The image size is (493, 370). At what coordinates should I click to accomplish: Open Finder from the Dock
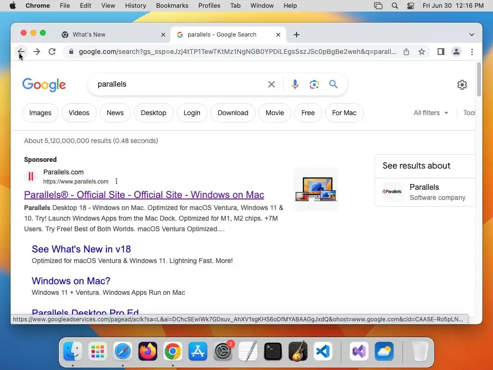pos(73,351)
